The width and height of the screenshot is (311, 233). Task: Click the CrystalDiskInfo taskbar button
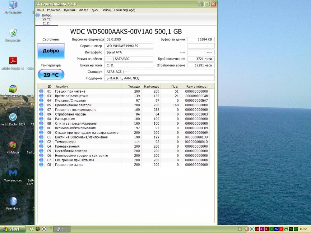click(62, 229)
